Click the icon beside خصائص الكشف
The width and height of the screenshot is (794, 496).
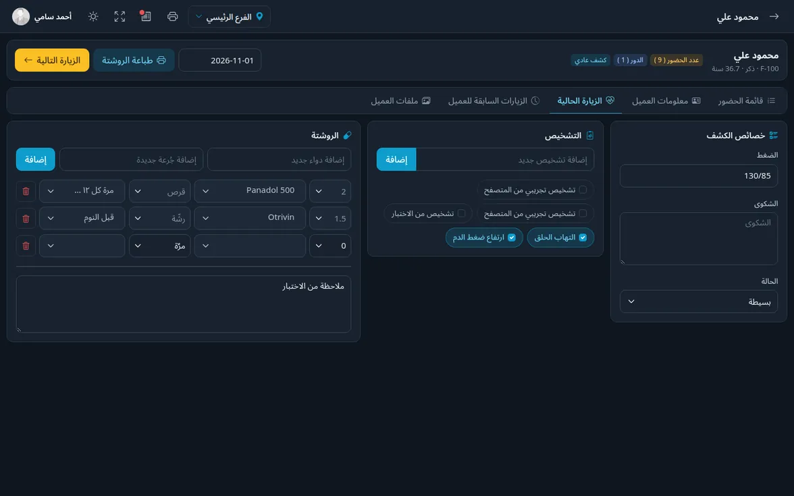(x=773, y=136)
